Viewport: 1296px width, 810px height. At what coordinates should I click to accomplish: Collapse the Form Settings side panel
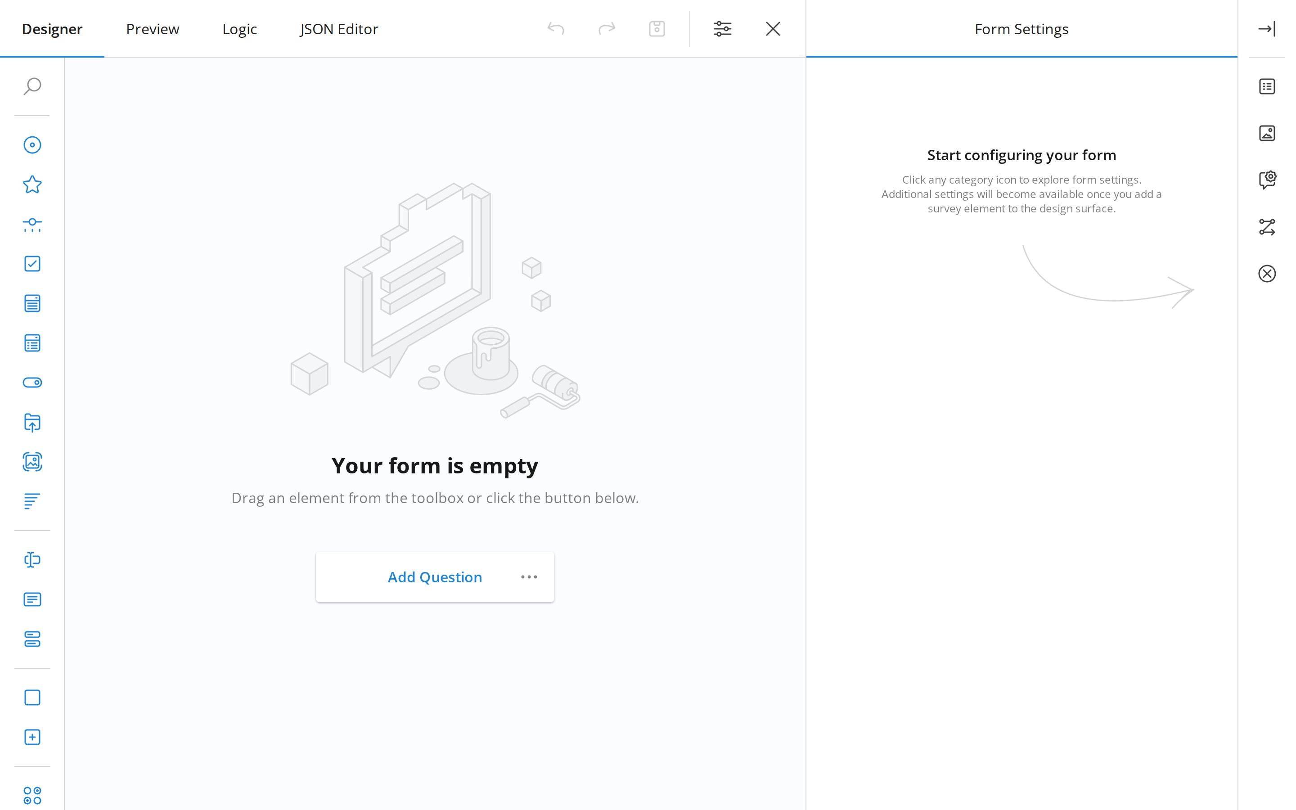tap(1267, 28)
